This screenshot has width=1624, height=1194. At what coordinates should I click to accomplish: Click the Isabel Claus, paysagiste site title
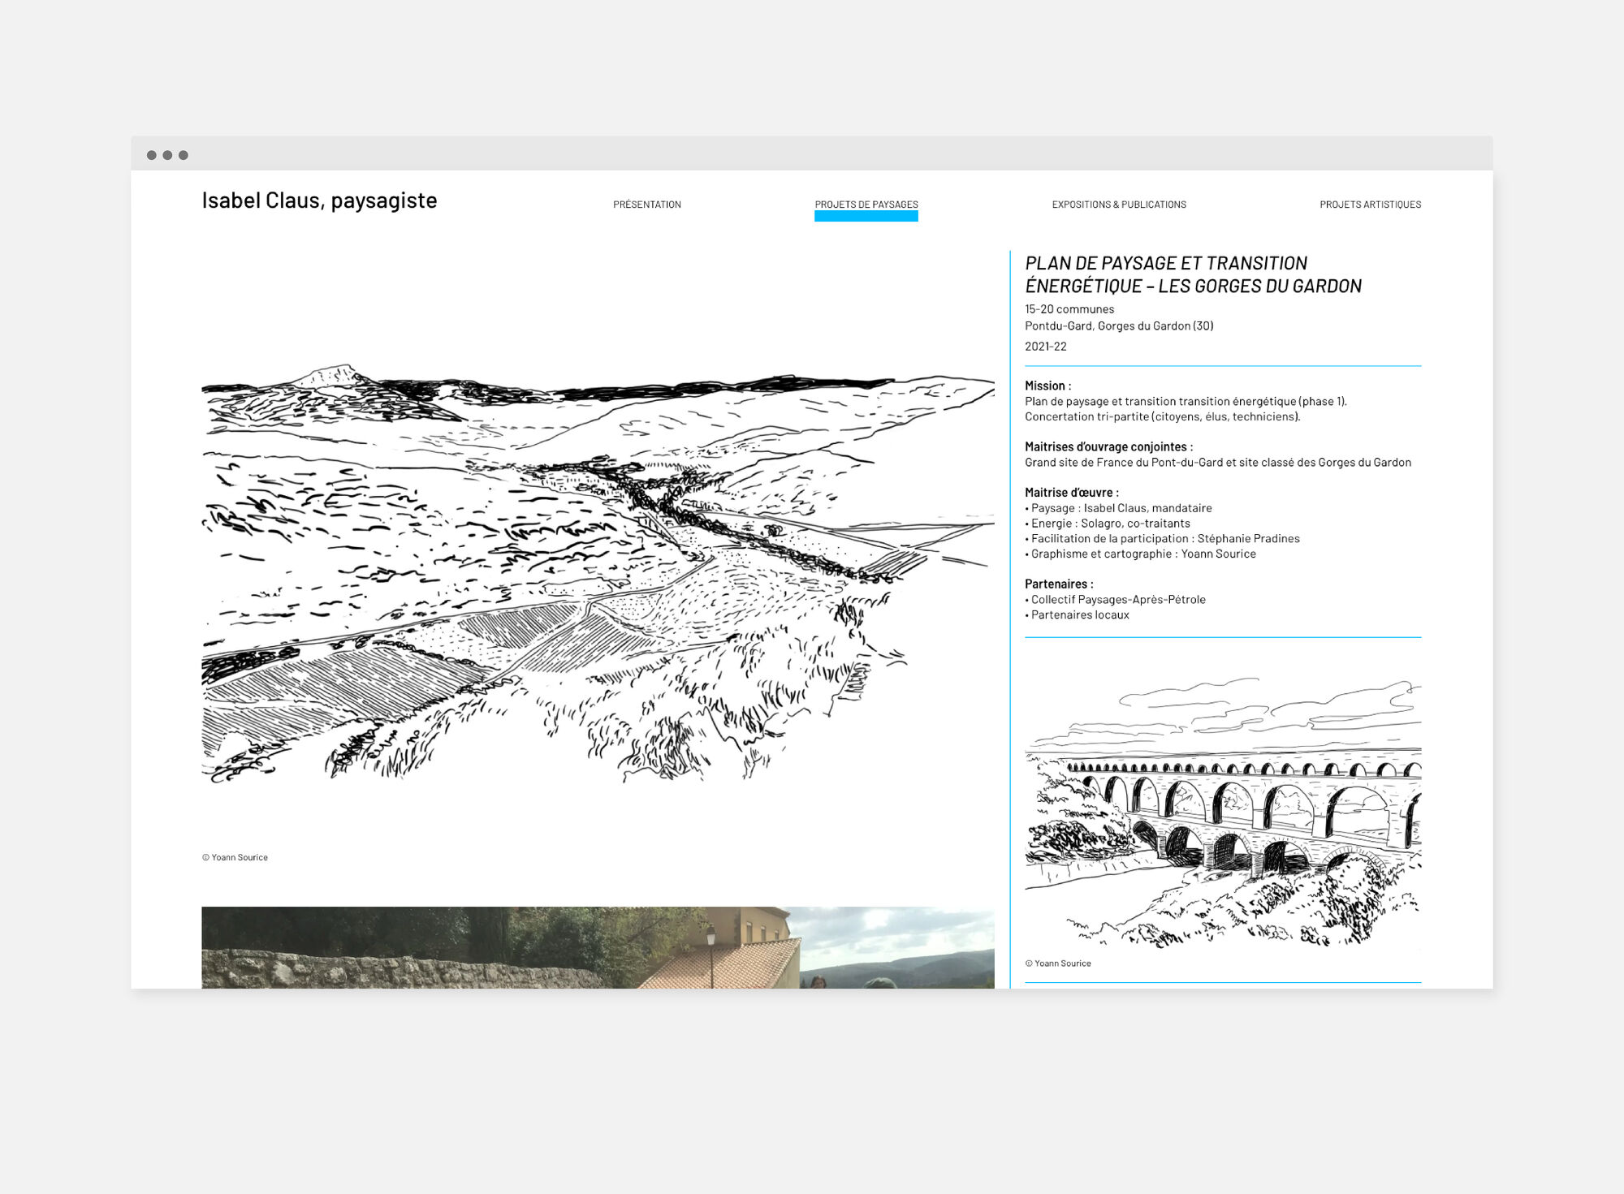click(319, 200)
